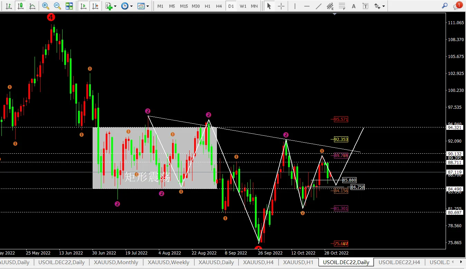Tile chart windows with the grid icon

click(69, 6)
